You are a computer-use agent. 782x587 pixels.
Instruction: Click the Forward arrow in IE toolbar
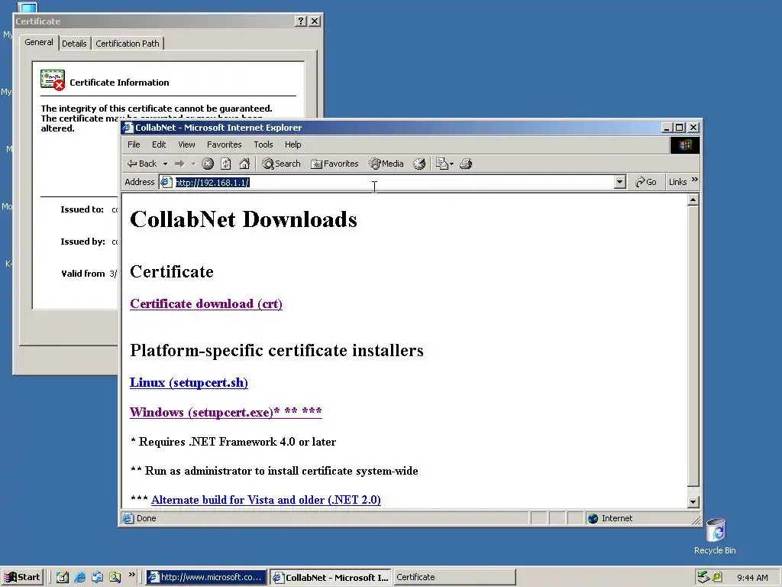[179, 164]
